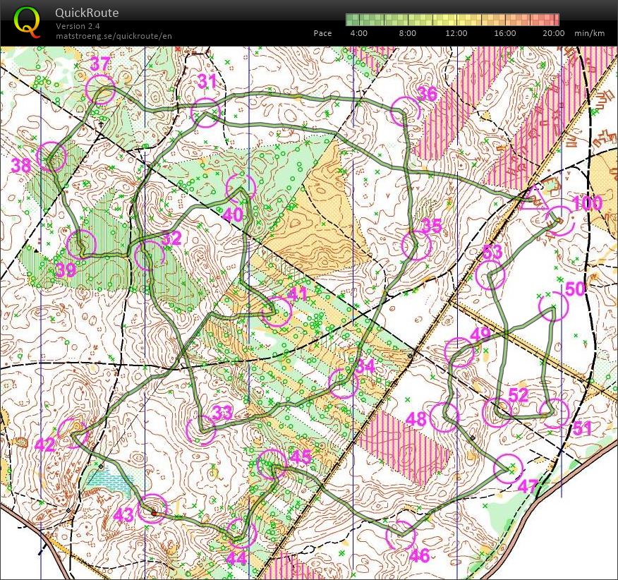Select control circle 31 on the map
Viewport: 618px width, 580px height.
click(x=206, y=113)
